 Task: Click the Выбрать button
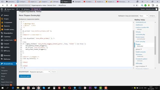point(152,16)
